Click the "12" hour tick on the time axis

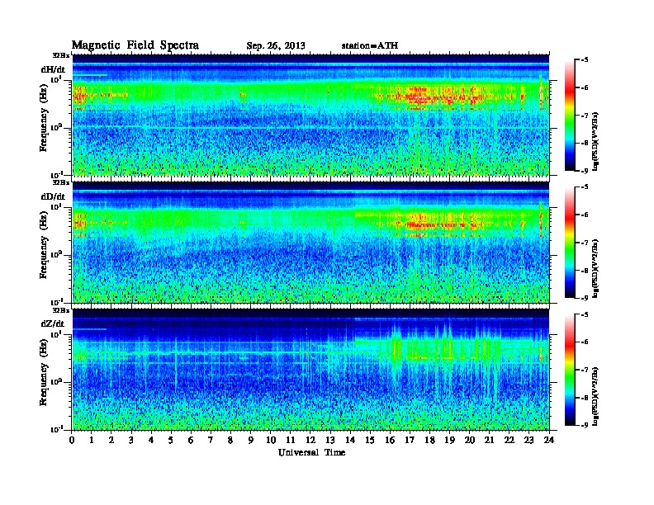[310, 440]
